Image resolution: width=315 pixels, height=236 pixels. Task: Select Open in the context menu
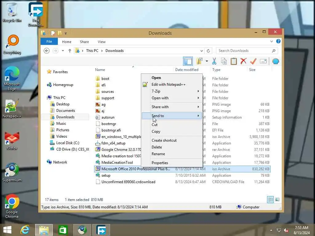click(172, 78)
